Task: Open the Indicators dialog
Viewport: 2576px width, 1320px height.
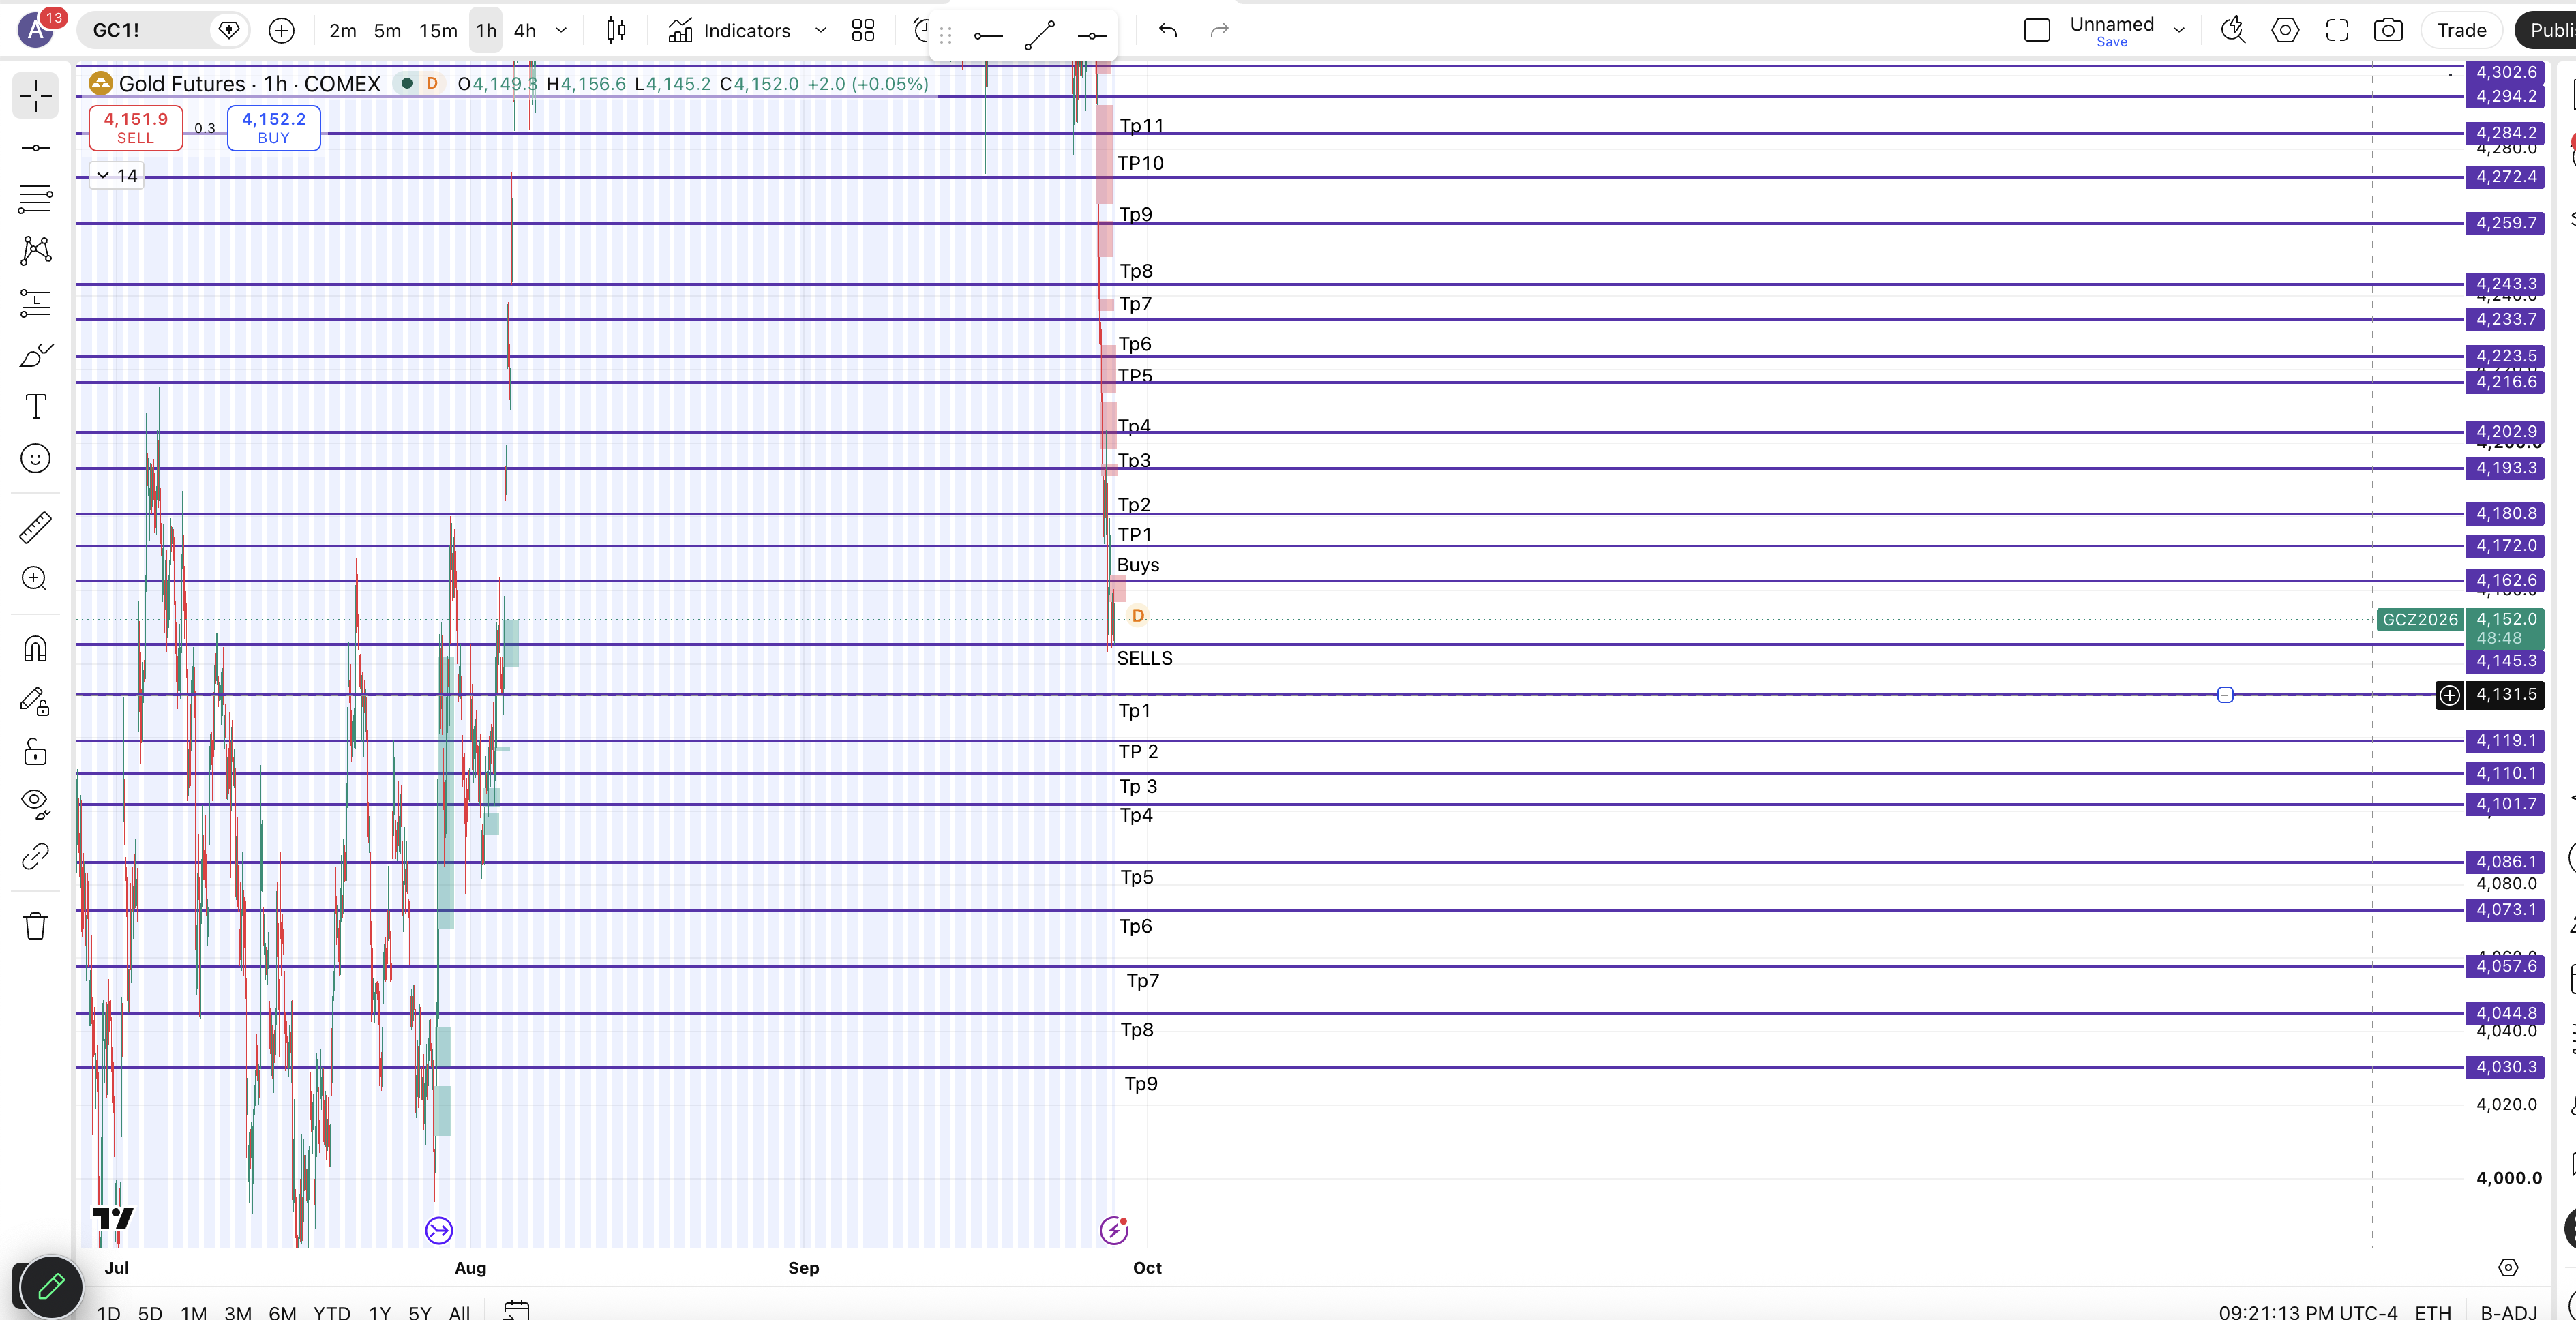Action: [x=731, y=30]
